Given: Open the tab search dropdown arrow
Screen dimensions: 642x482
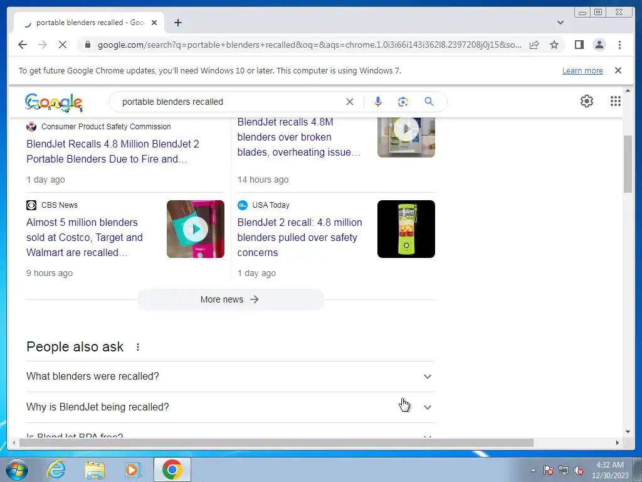Looking at the screenshot, I should pos(560,23).
